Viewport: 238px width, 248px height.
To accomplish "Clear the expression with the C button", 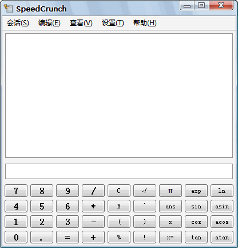I will point(119,191).
